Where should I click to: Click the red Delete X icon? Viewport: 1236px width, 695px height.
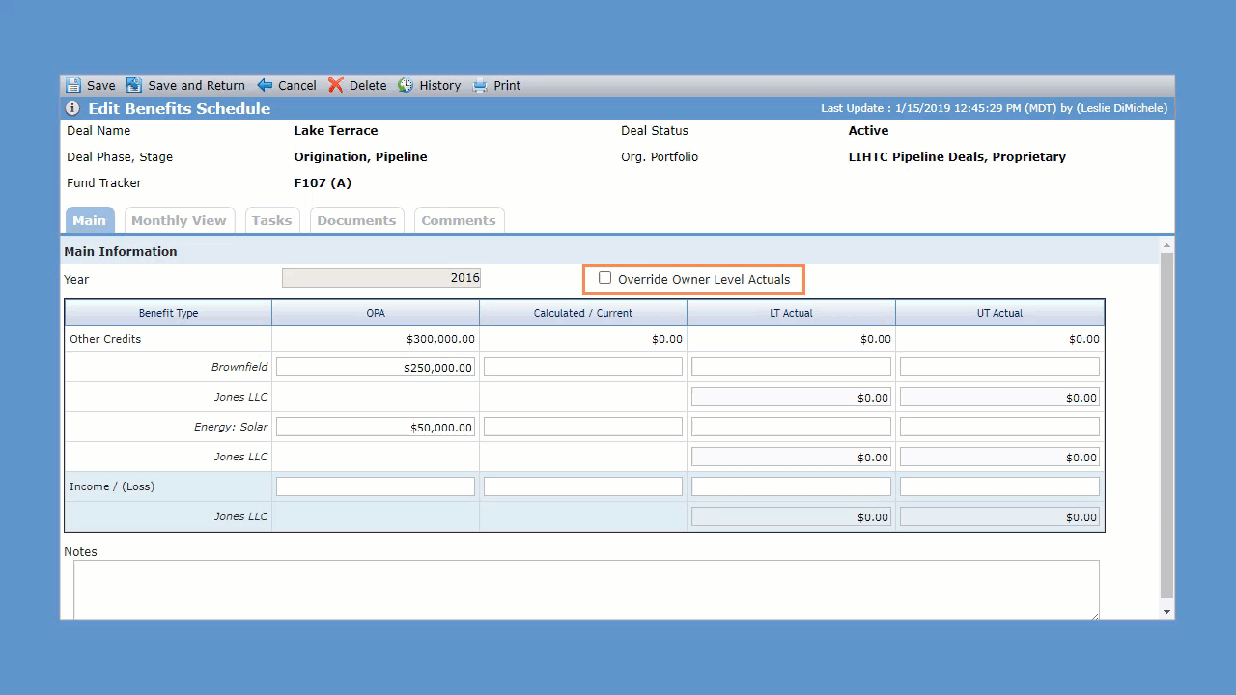(335, 85)
